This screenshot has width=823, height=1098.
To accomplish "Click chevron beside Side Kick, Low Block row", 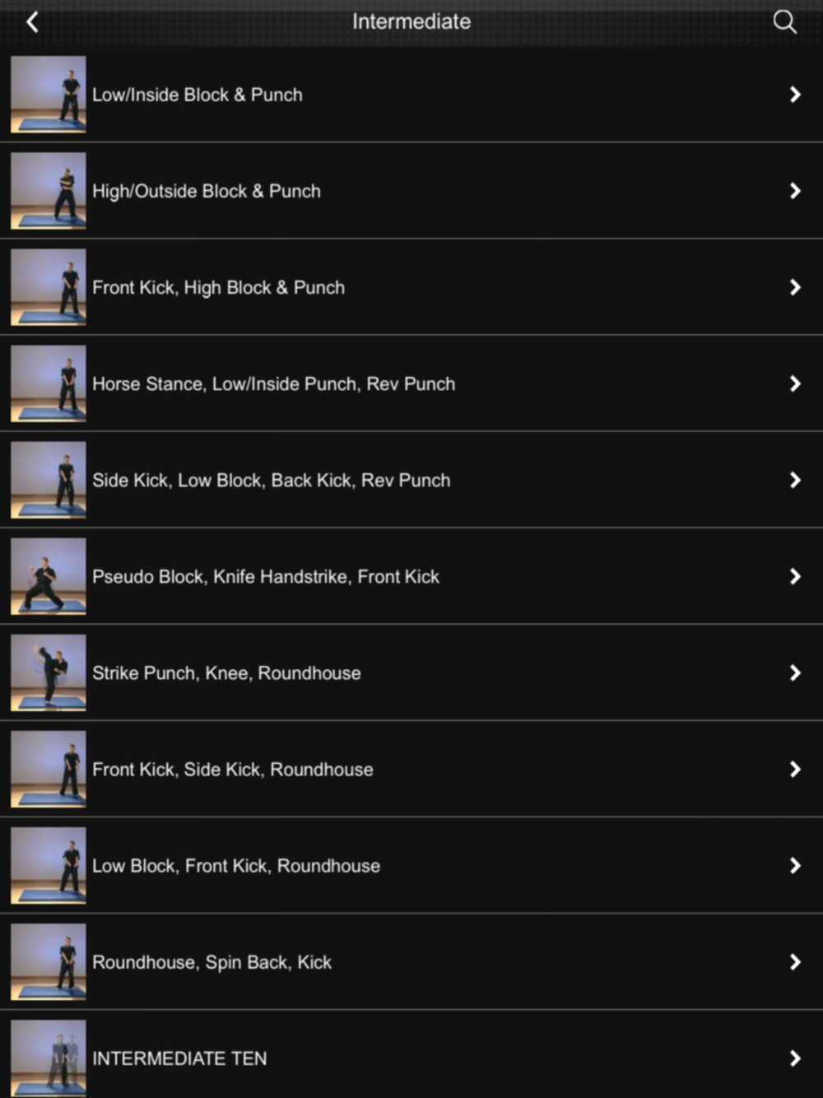I will [795, 480].
